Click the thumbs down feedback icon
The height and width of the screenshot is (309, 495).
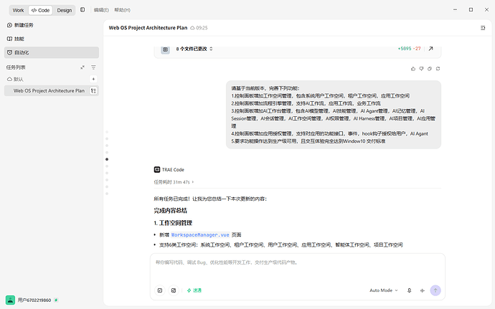[x=421, y=69]
